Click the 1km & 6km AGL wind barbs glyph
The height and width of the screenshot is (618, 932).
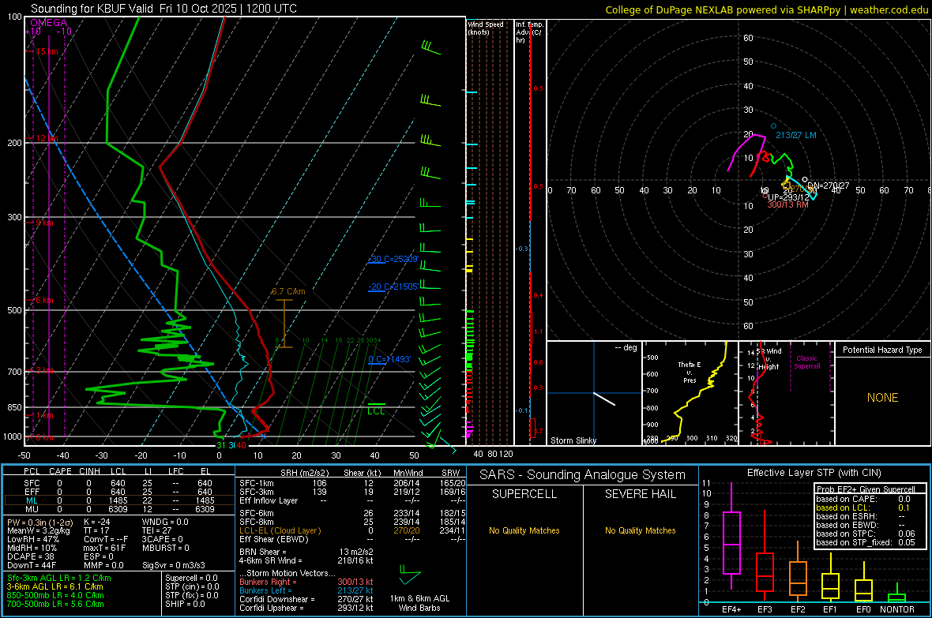coord(410,575)
